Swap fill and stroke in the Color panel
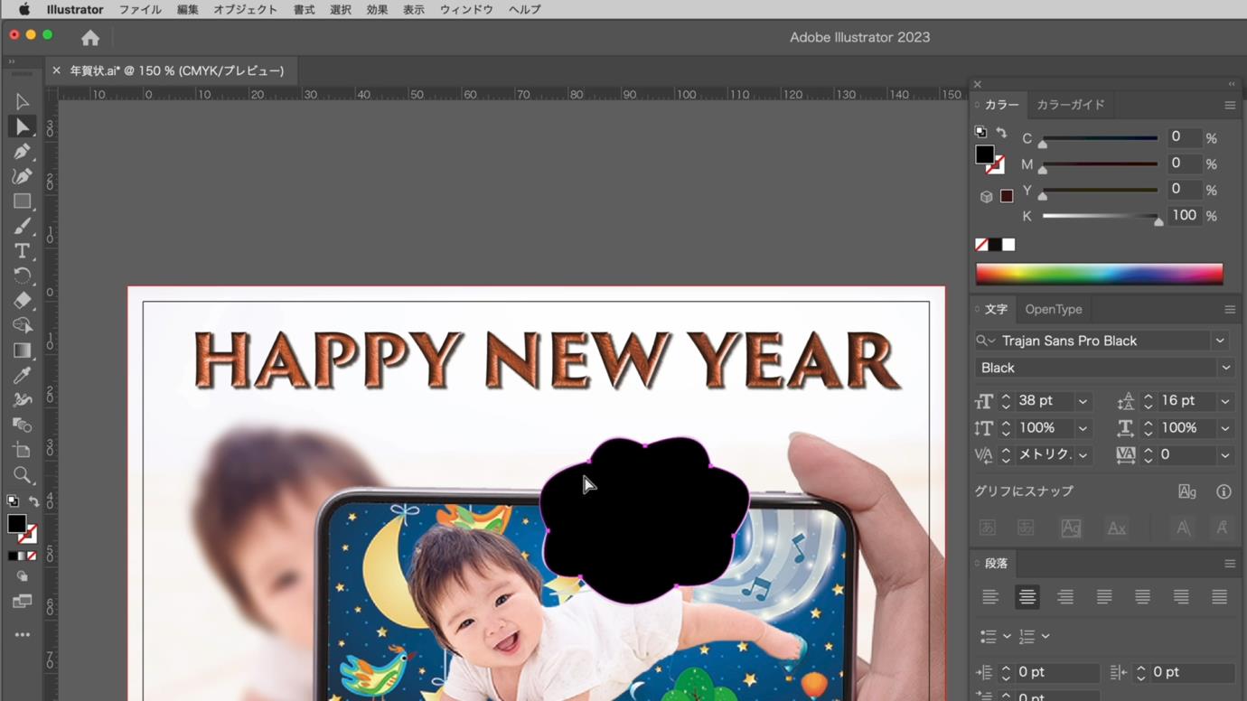Screen dimensions: 1247x701 [x=1001, y=133]
